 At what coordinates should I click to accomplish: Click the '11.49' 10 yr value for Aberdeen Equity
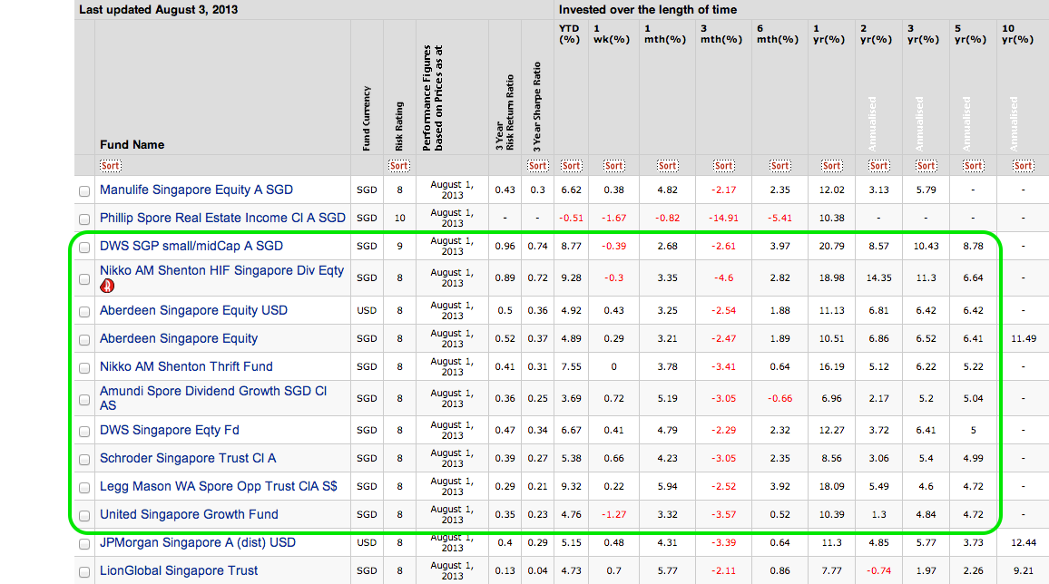[x=1023, y=339]
